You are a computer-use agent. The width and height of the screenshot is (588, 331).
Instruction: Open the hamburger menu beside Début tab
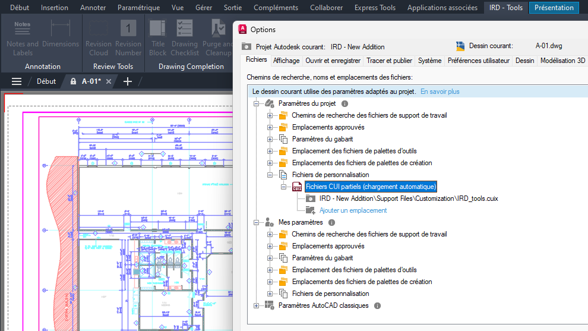17,81
